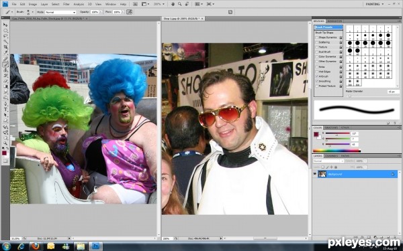
Task: Select the Type tool
Action: point(5,109)
